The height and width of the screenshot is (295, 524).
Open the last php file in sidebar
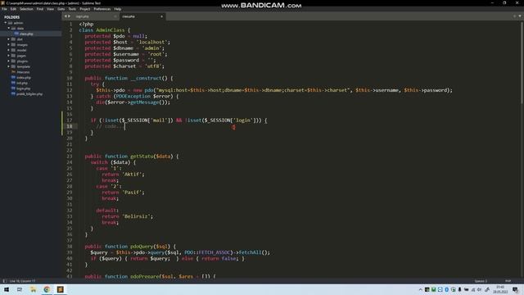click(x=29, y=94)
